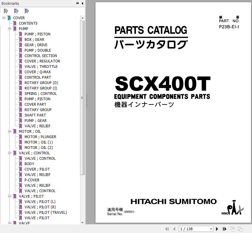Select CONTROL SECTION bookmark
252x233 pixels.
[41, 56]
